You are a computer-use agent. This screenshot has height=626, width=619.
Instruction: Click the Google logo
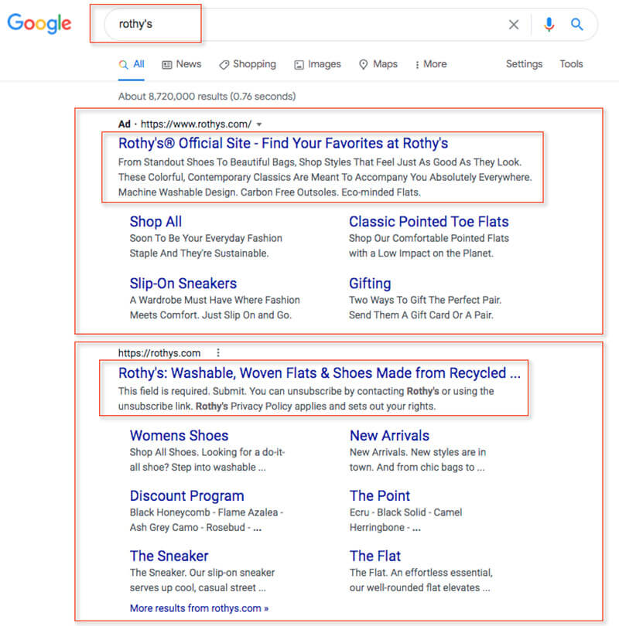click(x=39, y=23)
